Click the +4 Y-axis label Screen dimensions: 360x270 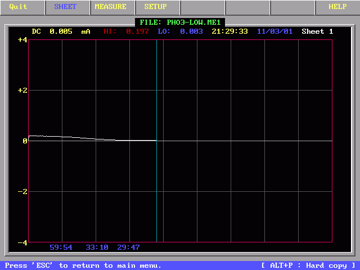[x=22, y=40]
